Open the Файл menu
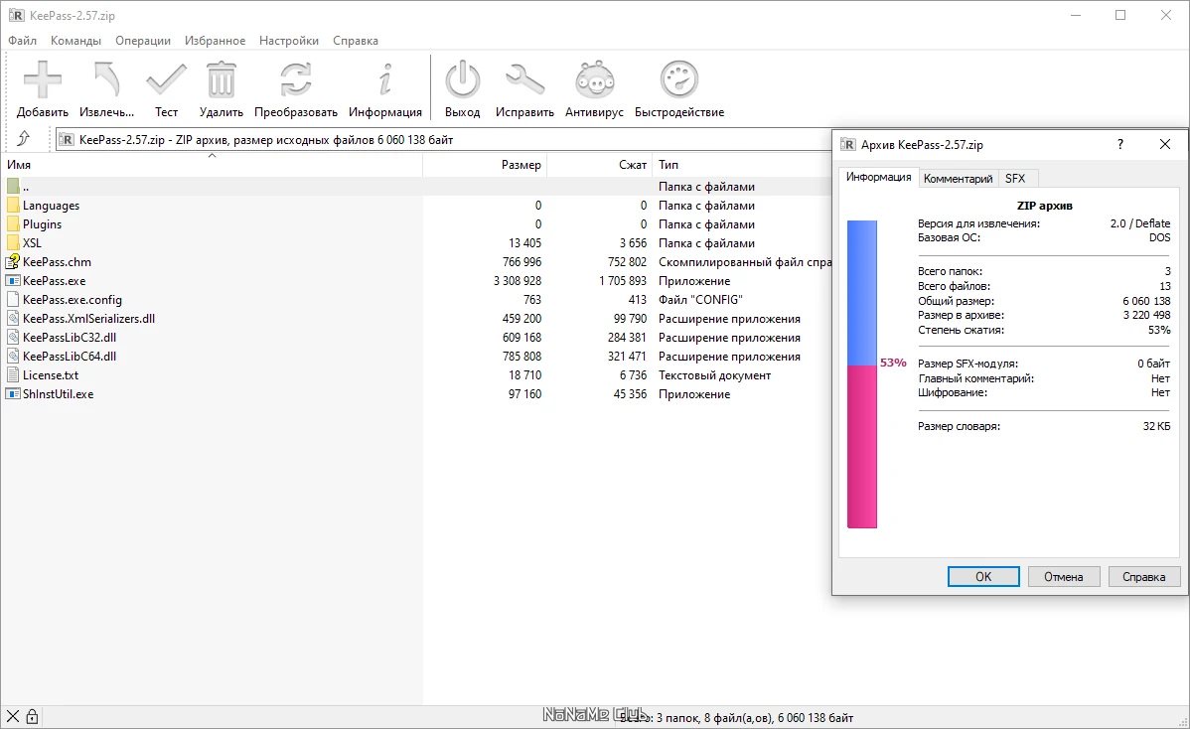The width and height of the screenshot is (1190, 729). click(22, 41)
